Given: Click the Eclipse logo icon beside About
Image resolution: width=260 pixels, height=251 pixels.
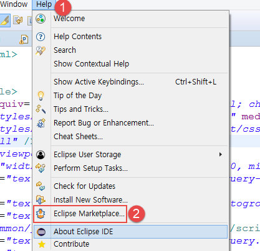Looking at the screenshot, I should 41,232.
